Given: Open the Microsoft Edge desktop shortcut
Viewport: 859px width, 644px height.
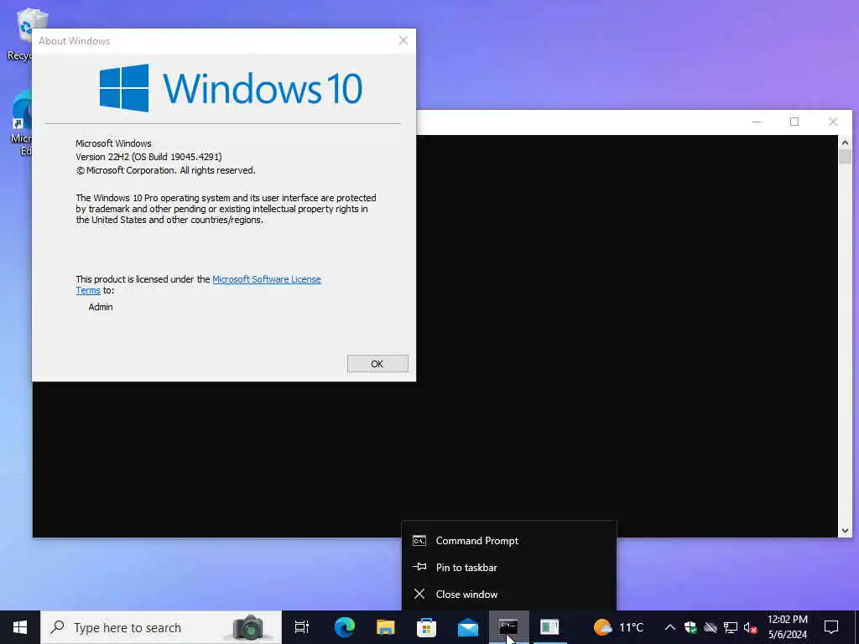Looking at the screenshot, I should coord(21,123).
